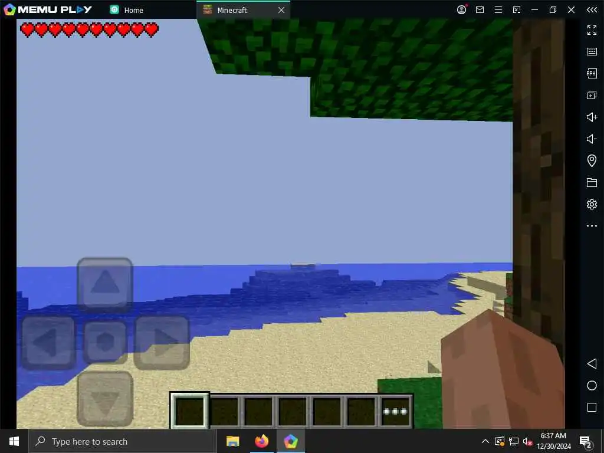Switch to the Home tab
This screenshot has height=453, width=604.
click(x=127, y=10)
